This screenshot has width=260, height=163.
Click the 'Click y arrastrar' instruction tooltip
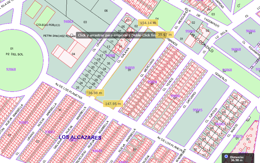(116, 35)
